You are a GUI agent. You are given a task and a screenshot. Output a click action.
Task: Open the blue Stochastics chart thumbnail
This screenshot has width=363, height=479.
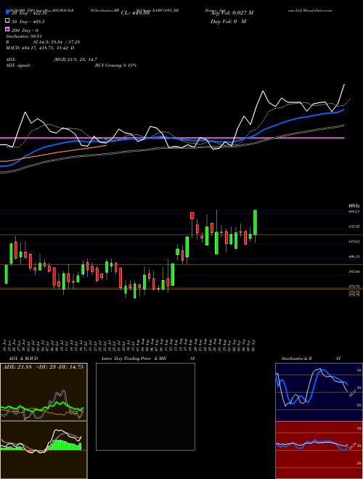coord(319,392)
